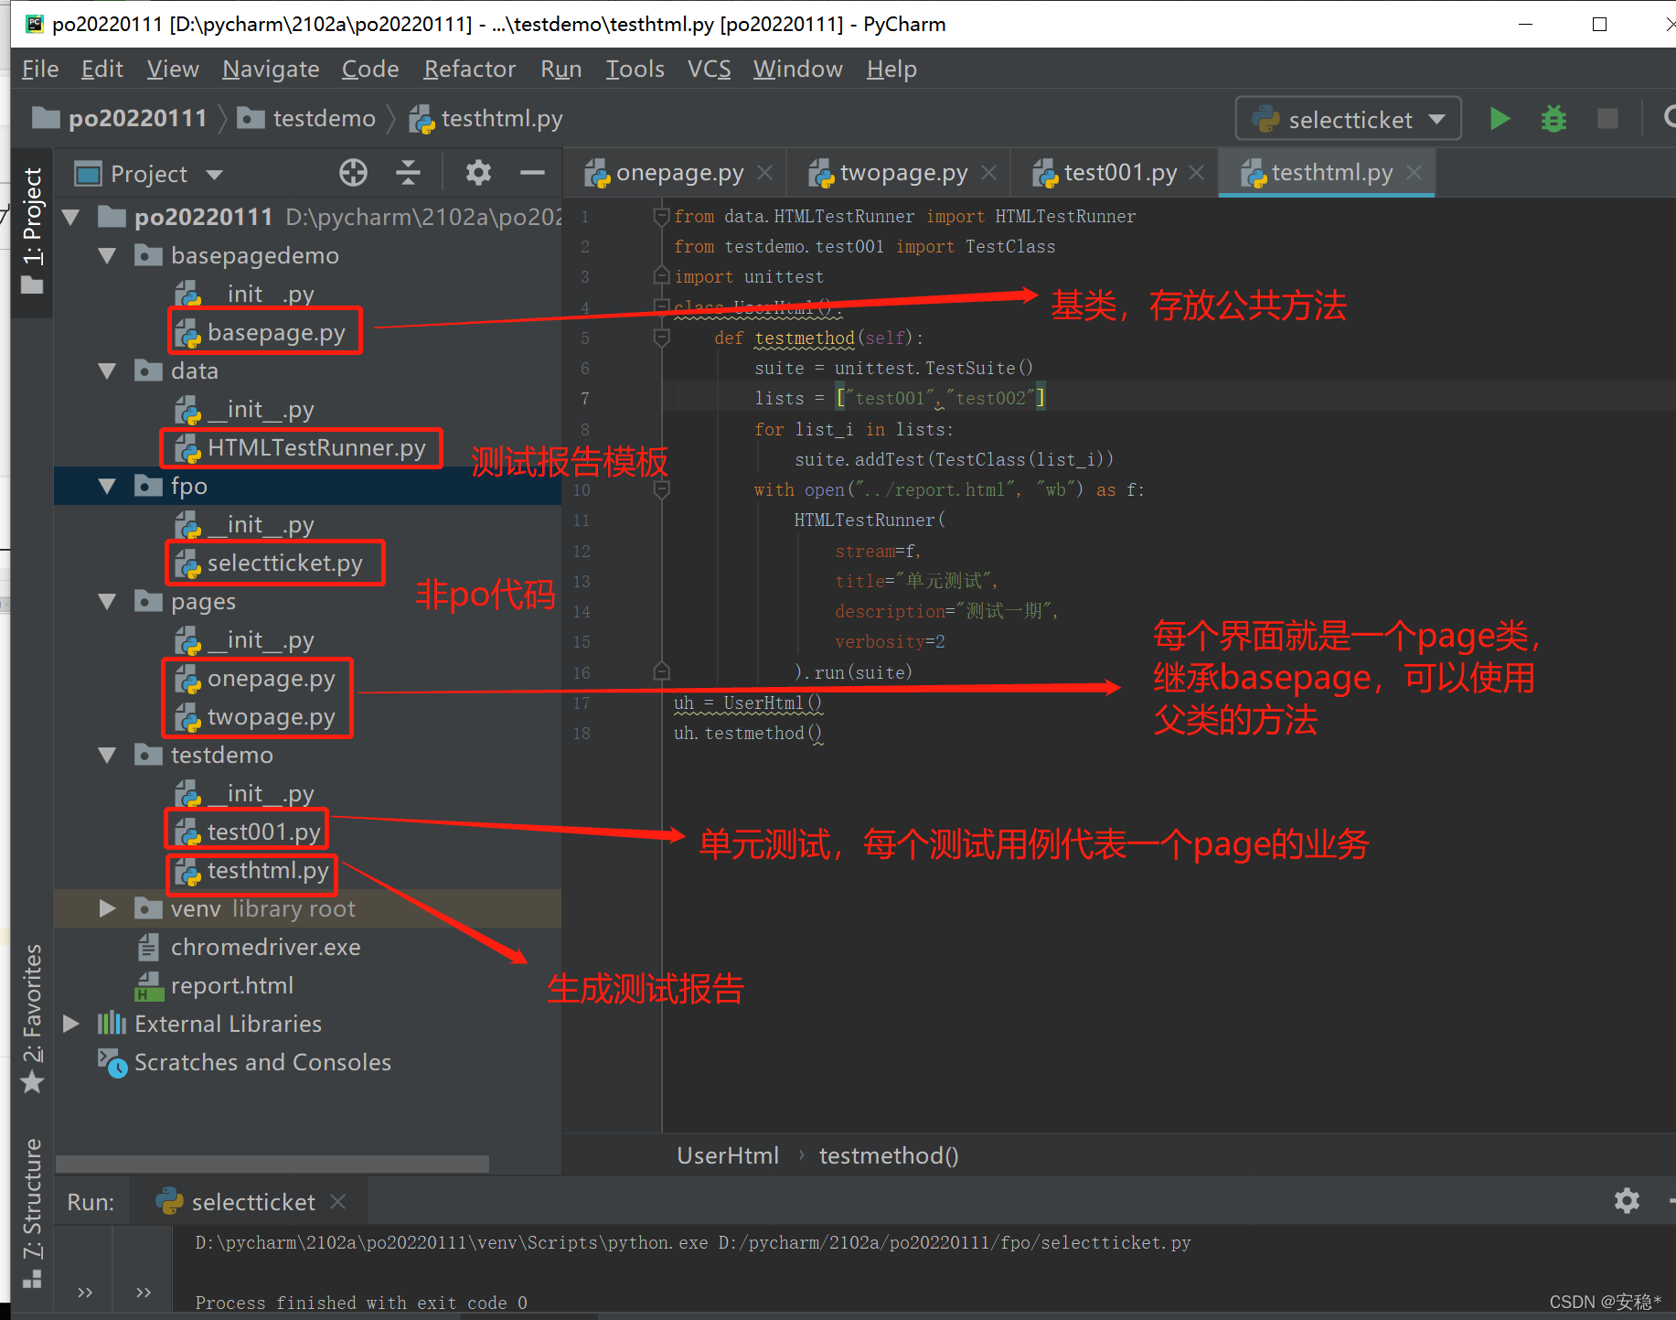Open the Refactor menu

click(469, 69)
